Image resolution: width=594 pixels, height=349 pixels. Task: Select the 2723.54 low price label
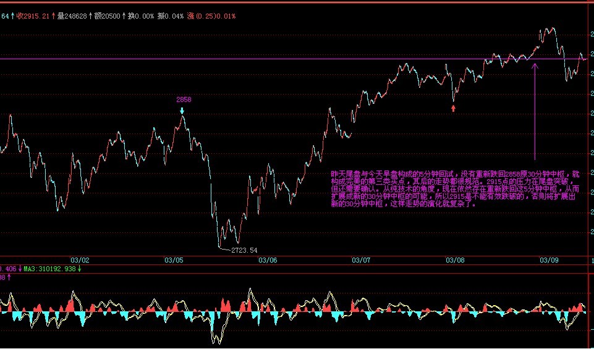click(244, 250)
